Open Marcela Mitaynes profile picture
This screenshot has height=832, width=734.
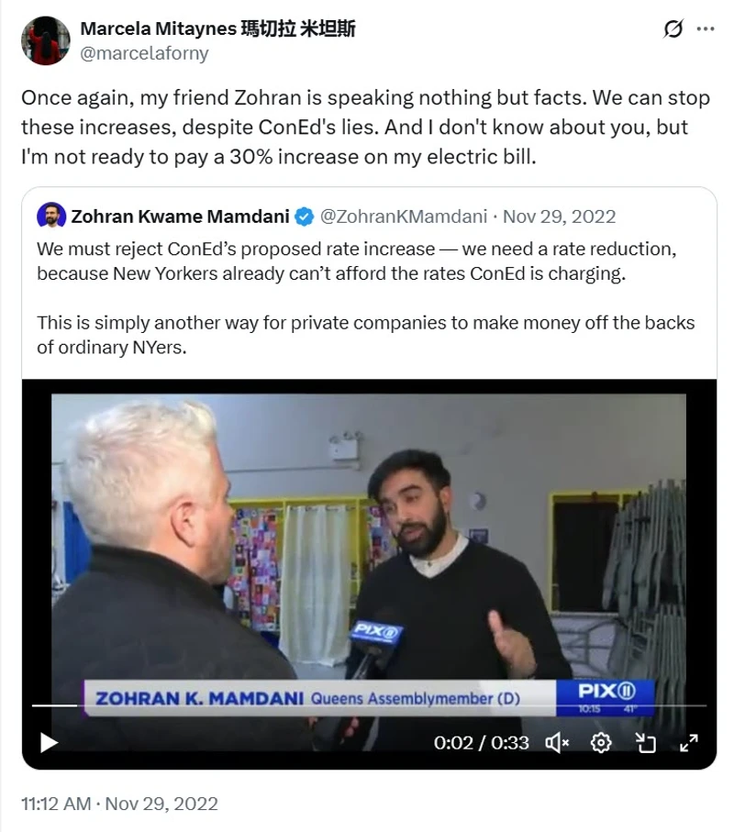[46, 41]
